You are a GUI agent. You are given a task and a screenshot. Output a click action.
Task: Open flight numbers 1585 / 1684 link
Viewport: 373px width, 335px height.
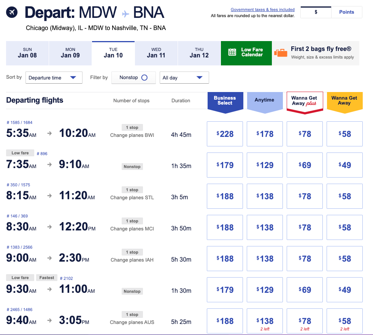[19, 122]
